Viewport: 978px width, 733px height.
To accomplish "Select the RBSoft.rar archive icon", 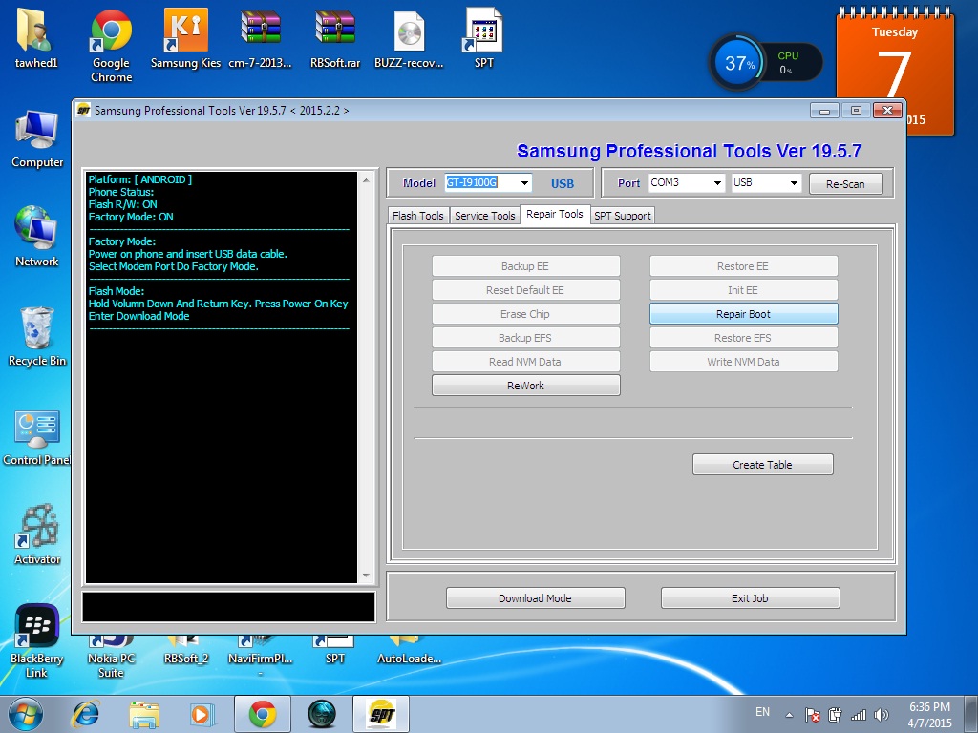I will (335, 37).
